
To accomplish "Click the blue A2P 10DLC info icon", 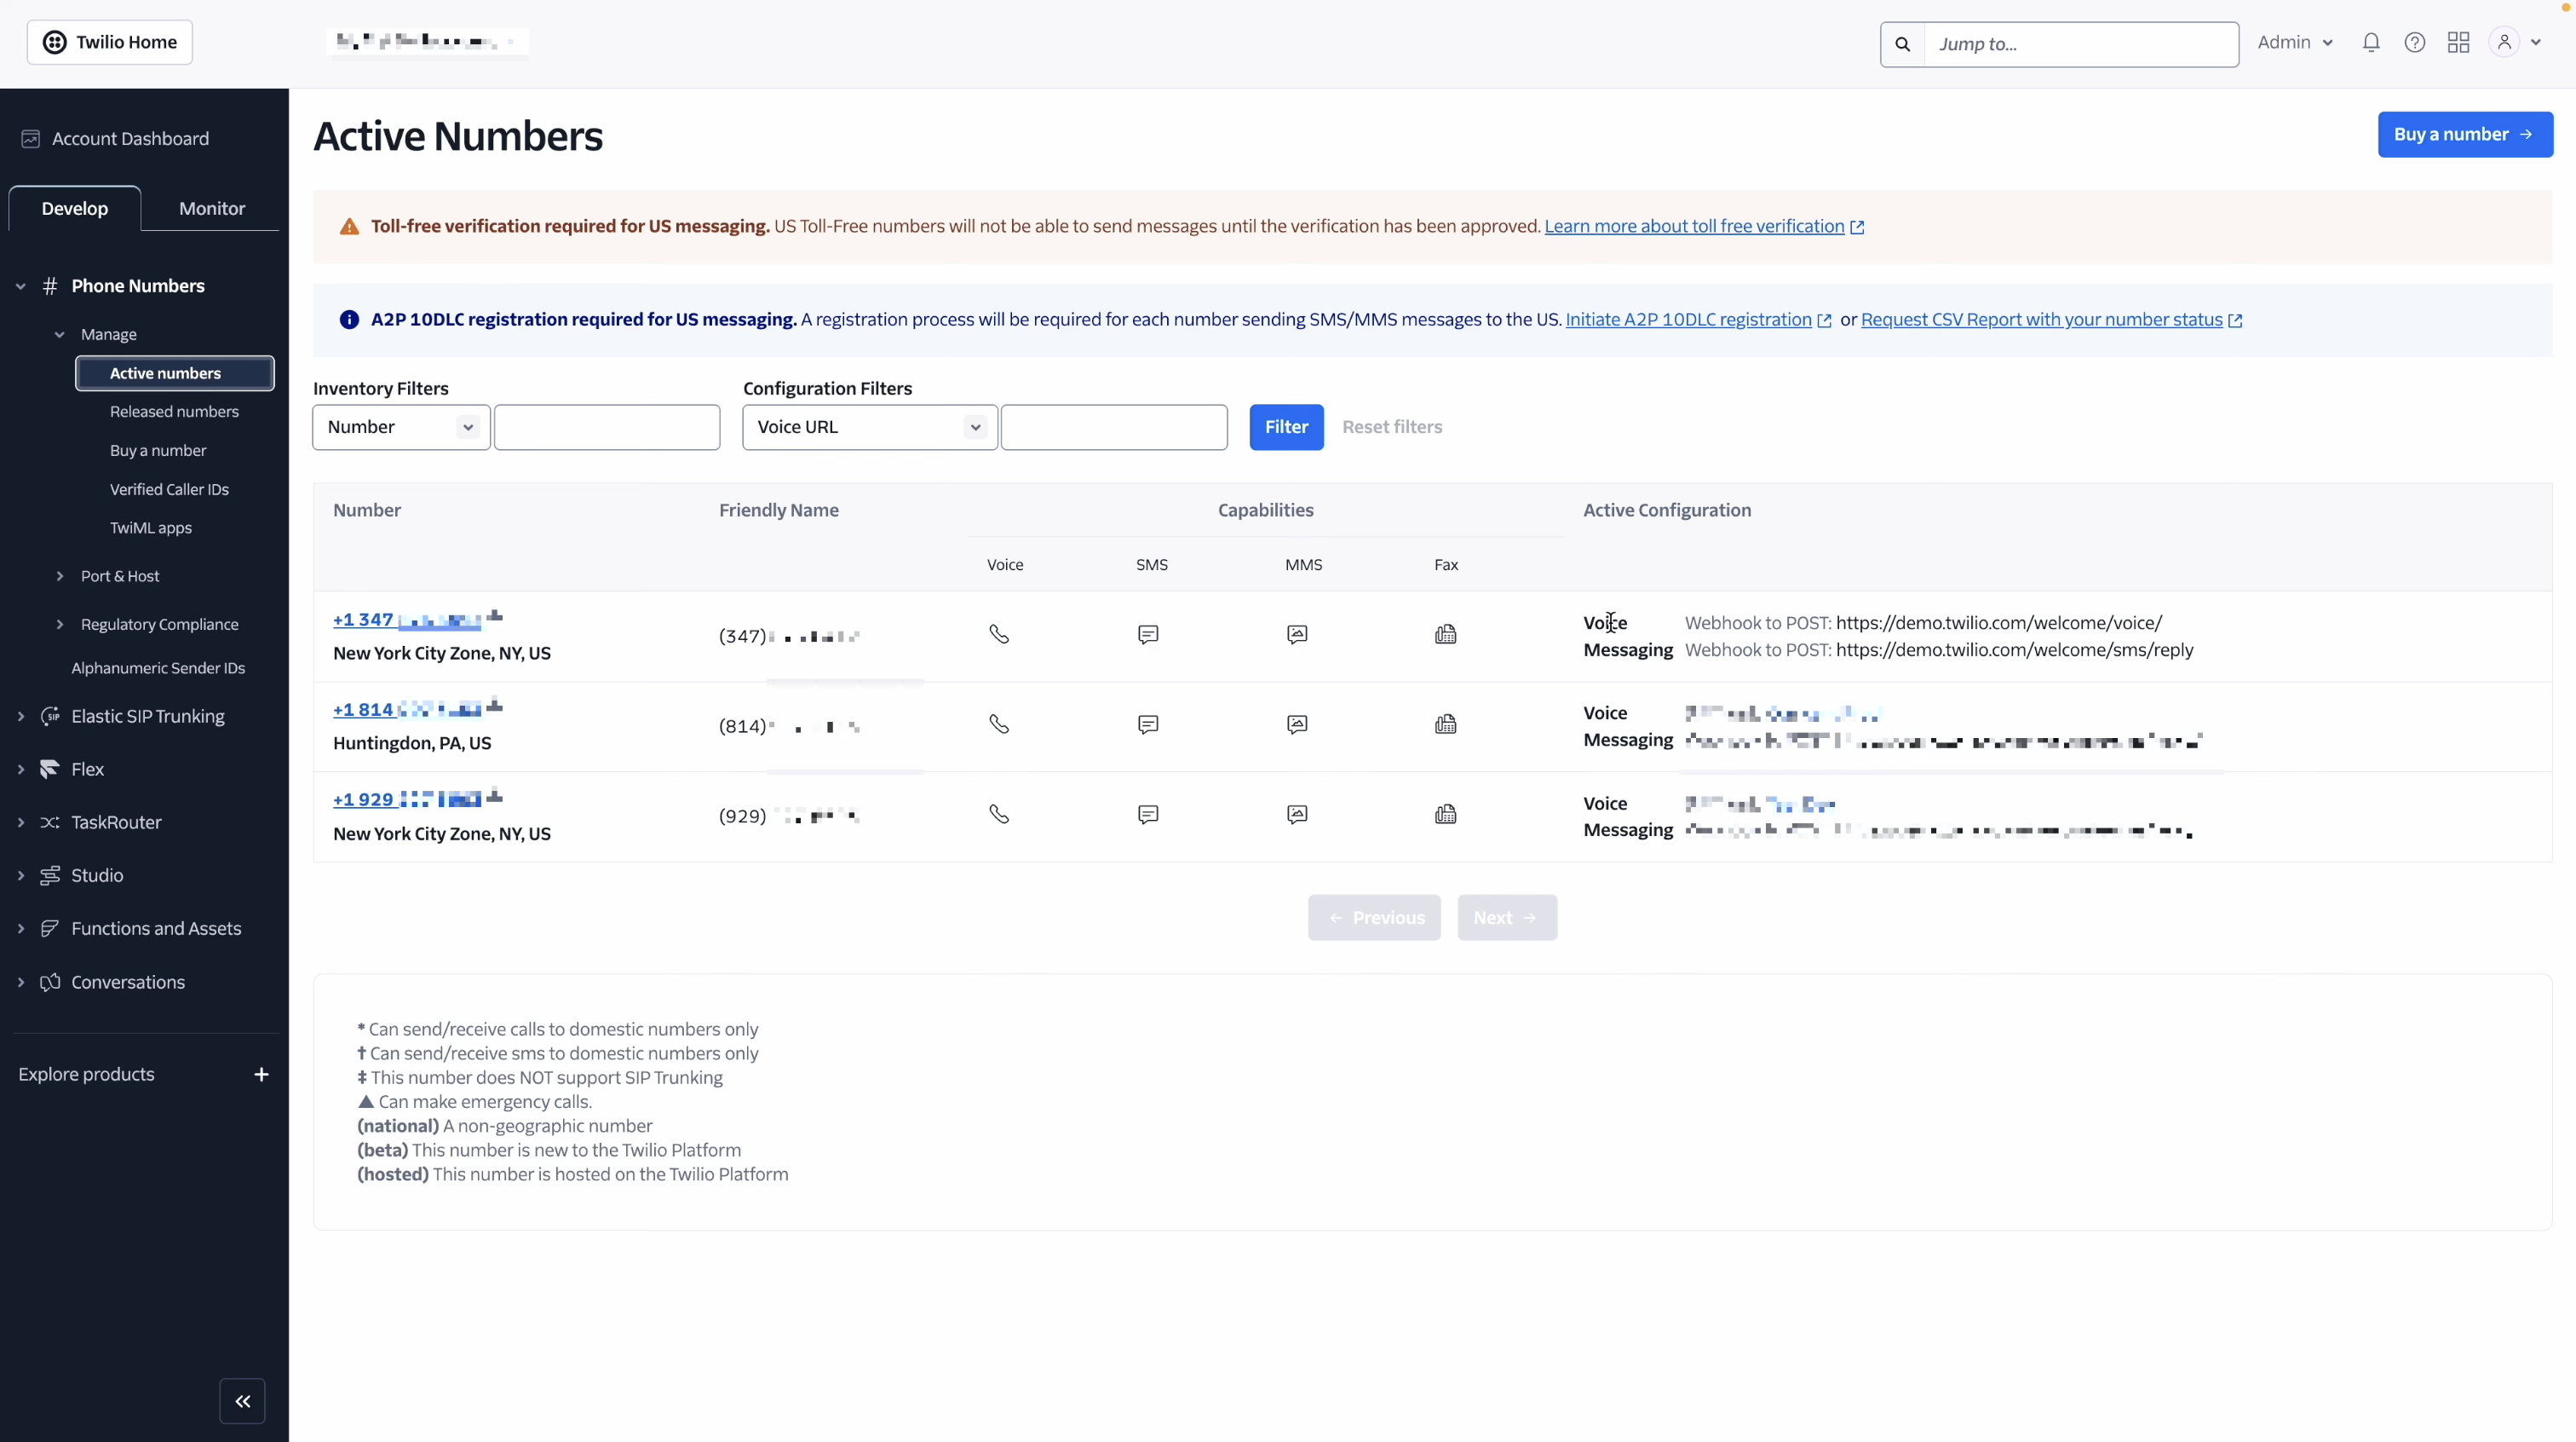I will [349, 320].
